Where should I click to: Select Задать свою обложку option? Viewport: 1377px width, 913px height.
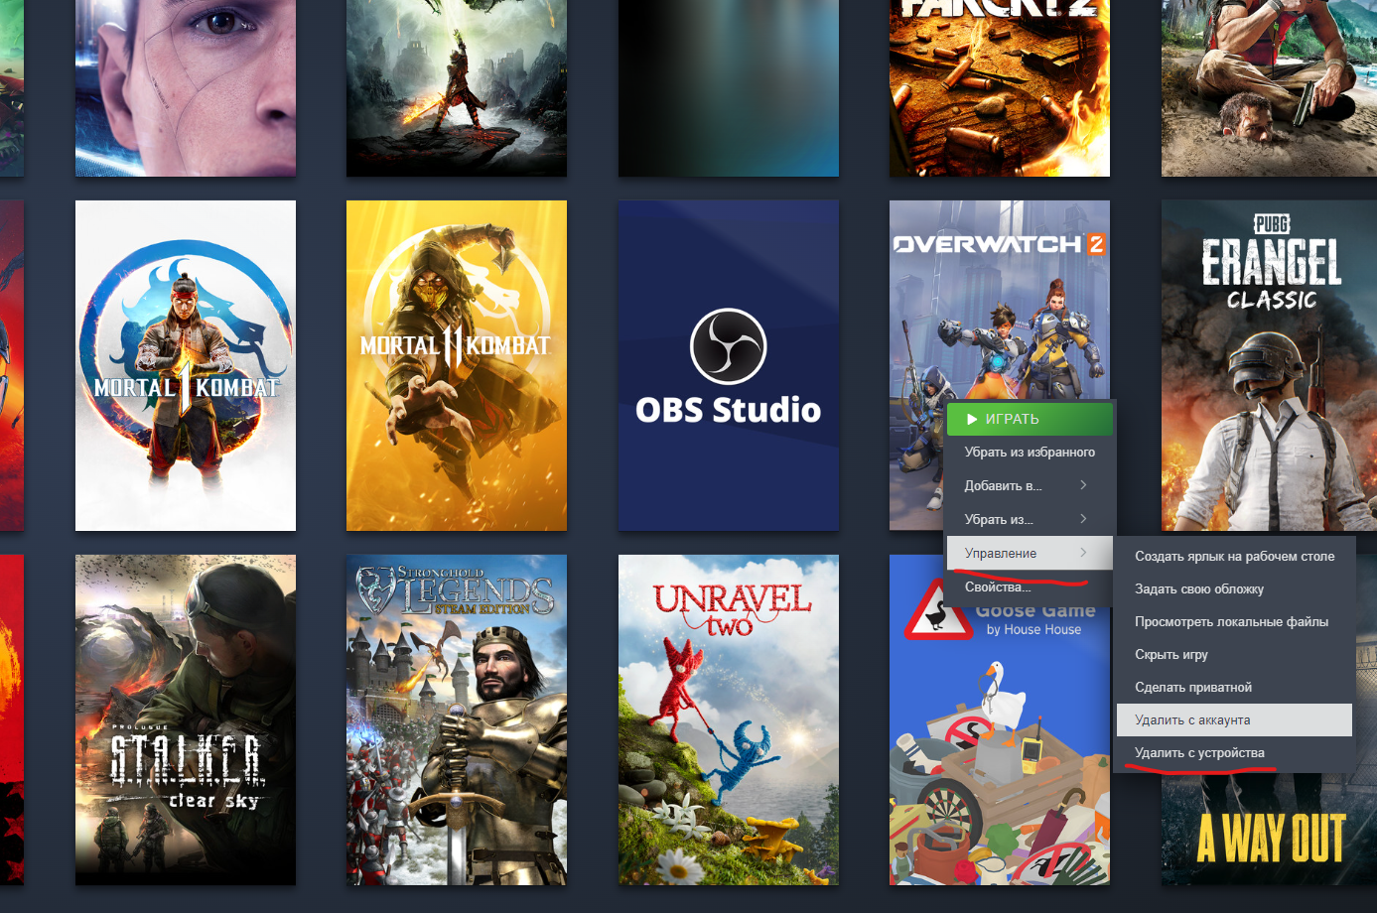pos(1234,589)
